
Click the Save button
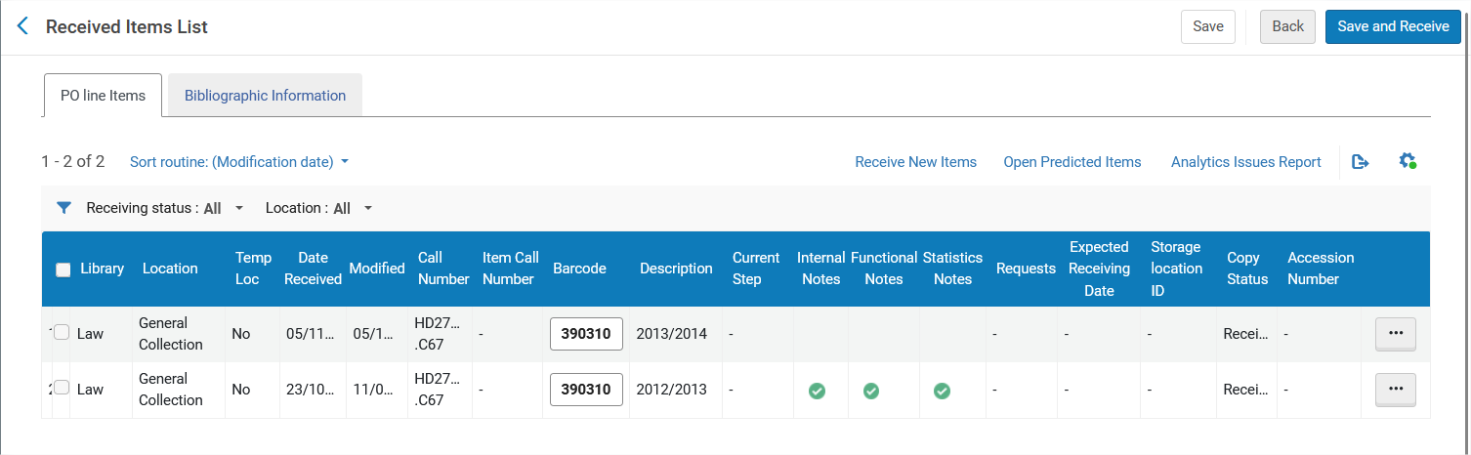[x=1208, y=26]
